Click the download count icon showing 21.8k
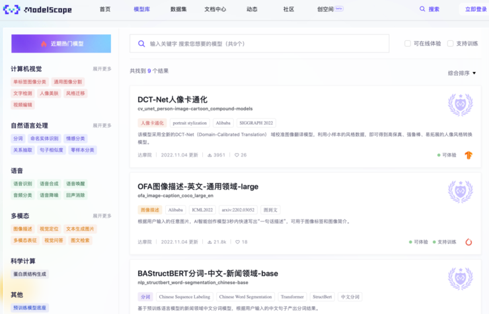This screenshot has height=314, width=489. click(209, 242)
